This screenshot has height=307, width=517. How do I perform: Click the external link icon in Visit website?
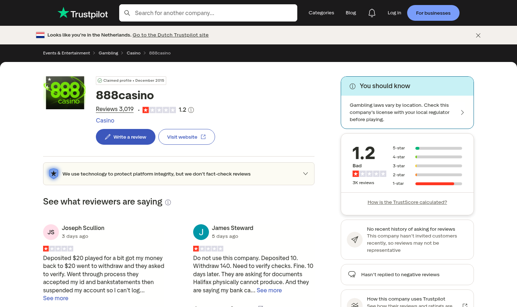pos(203,137)
